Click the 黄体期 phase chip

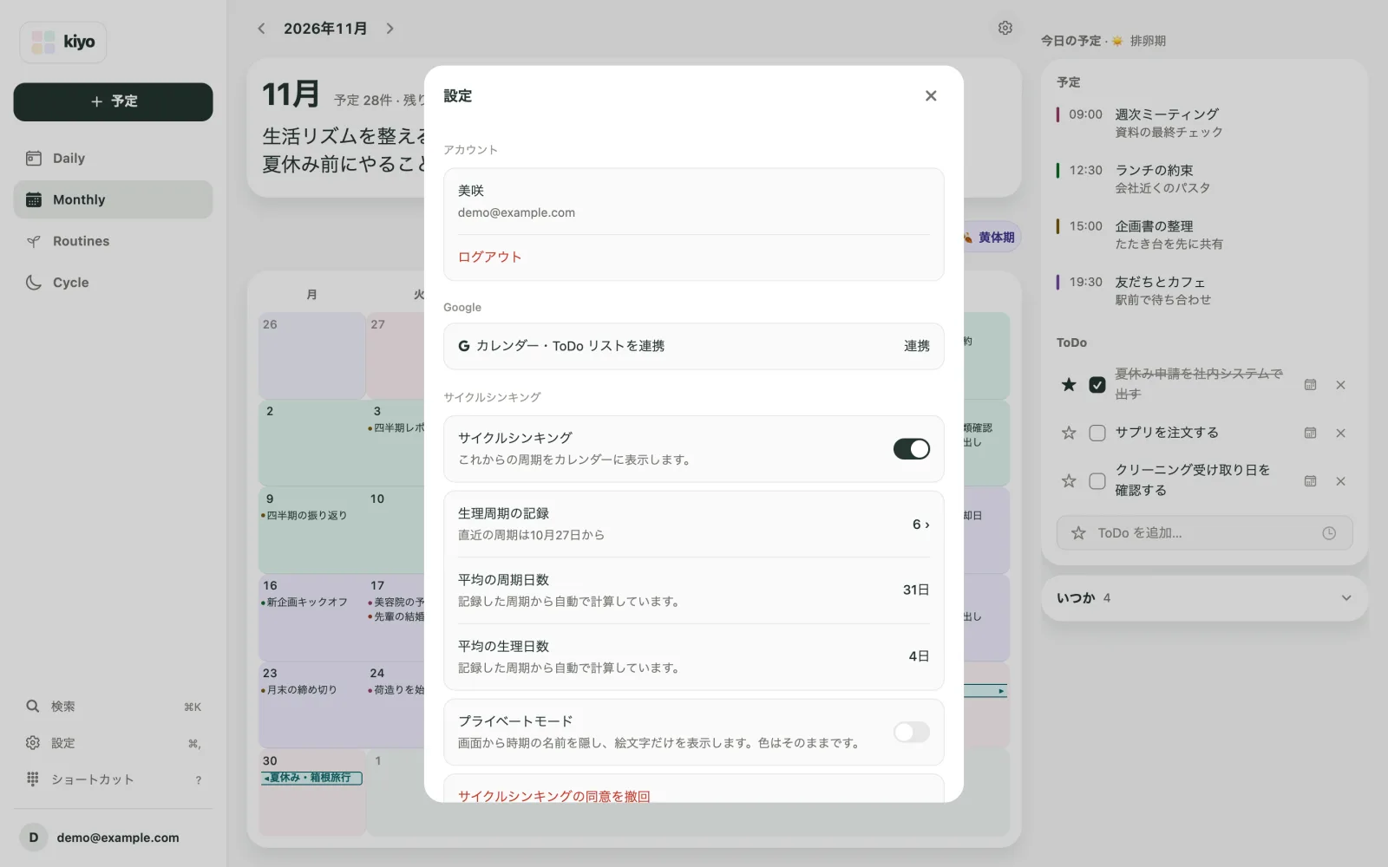pos(992,237)
